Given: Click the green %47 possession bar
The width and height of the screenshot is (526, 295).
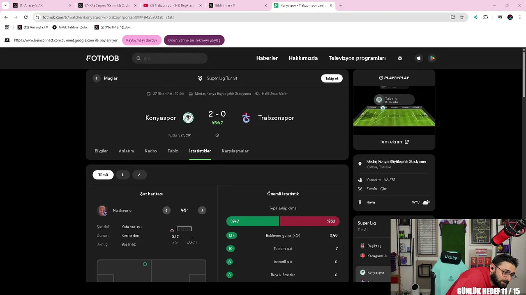Looking at the screenshot, I should pos(252,221).
